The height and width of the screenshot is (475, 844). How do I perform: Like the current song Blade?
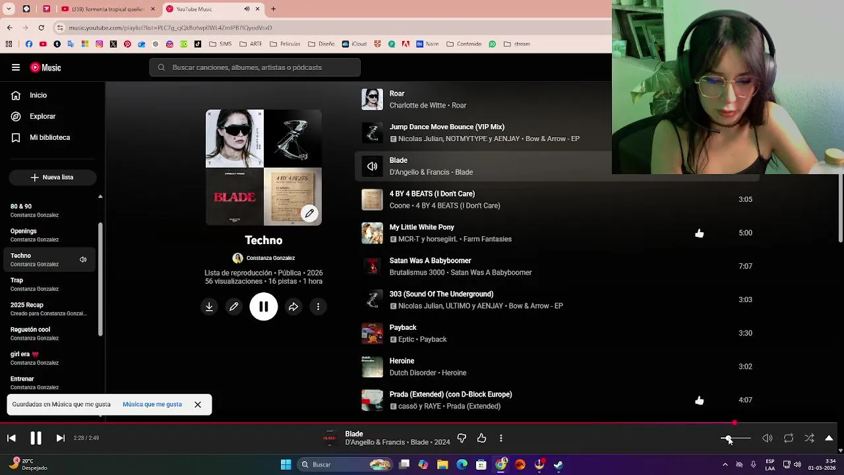tap(482, 438)
